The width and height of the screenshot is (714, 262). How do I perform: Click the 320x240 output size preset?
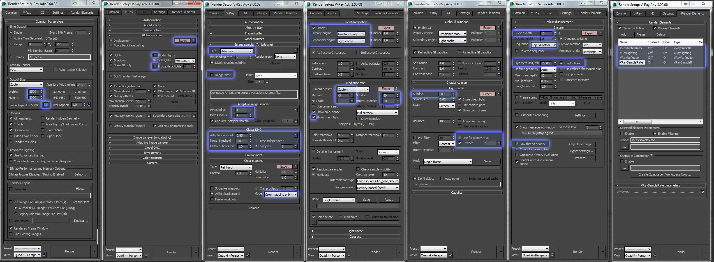[59, 92]
